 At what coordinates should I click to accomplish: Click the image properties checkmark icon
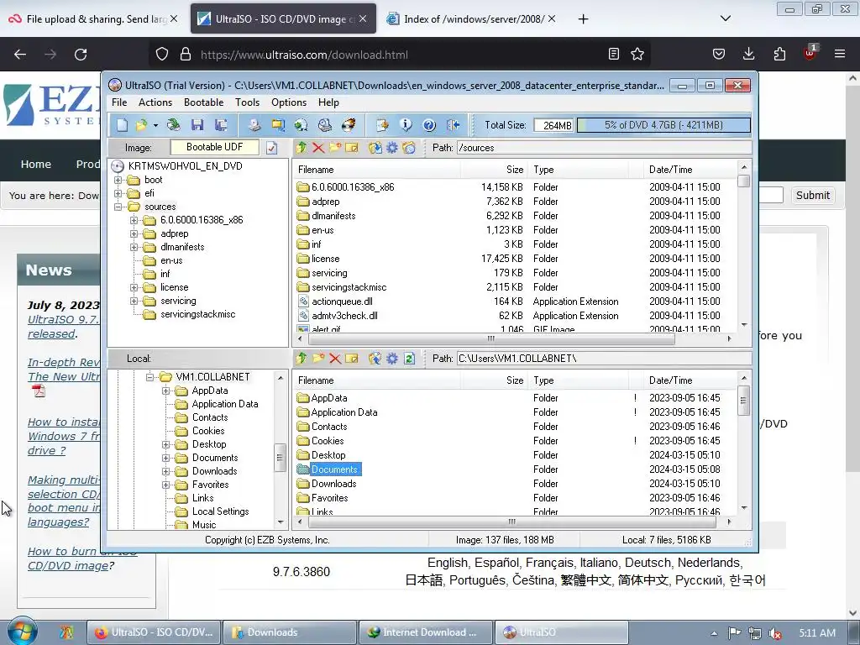click(271, 148)
